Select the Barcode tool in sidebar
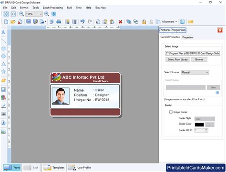The image size is (226, 172). coord(3,114)
